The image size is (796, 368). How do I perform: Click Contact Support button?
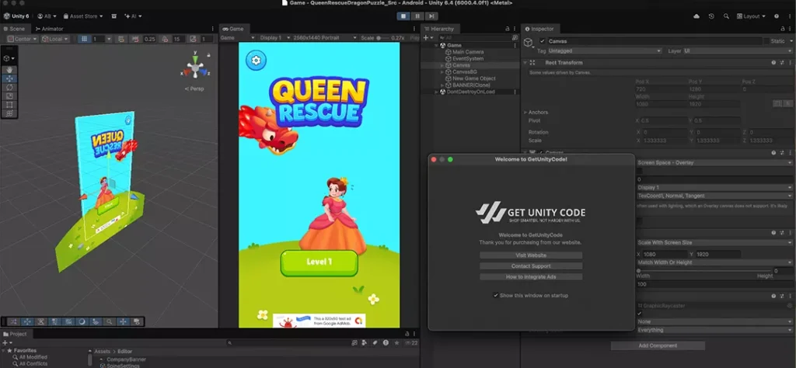pyautogui.click(x=531, y=266)
